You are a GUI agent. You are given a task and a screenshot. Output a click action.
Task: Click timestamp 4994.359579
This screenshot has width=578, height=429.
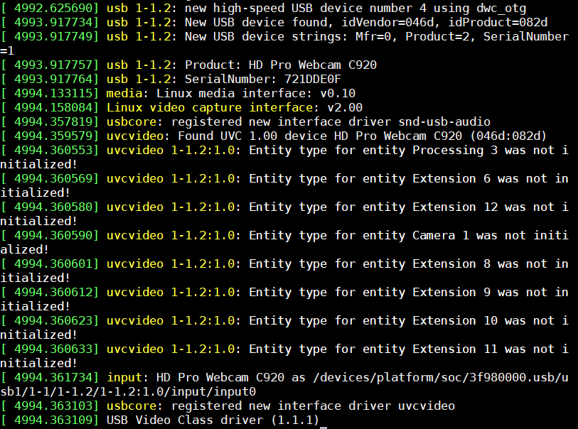53,136
